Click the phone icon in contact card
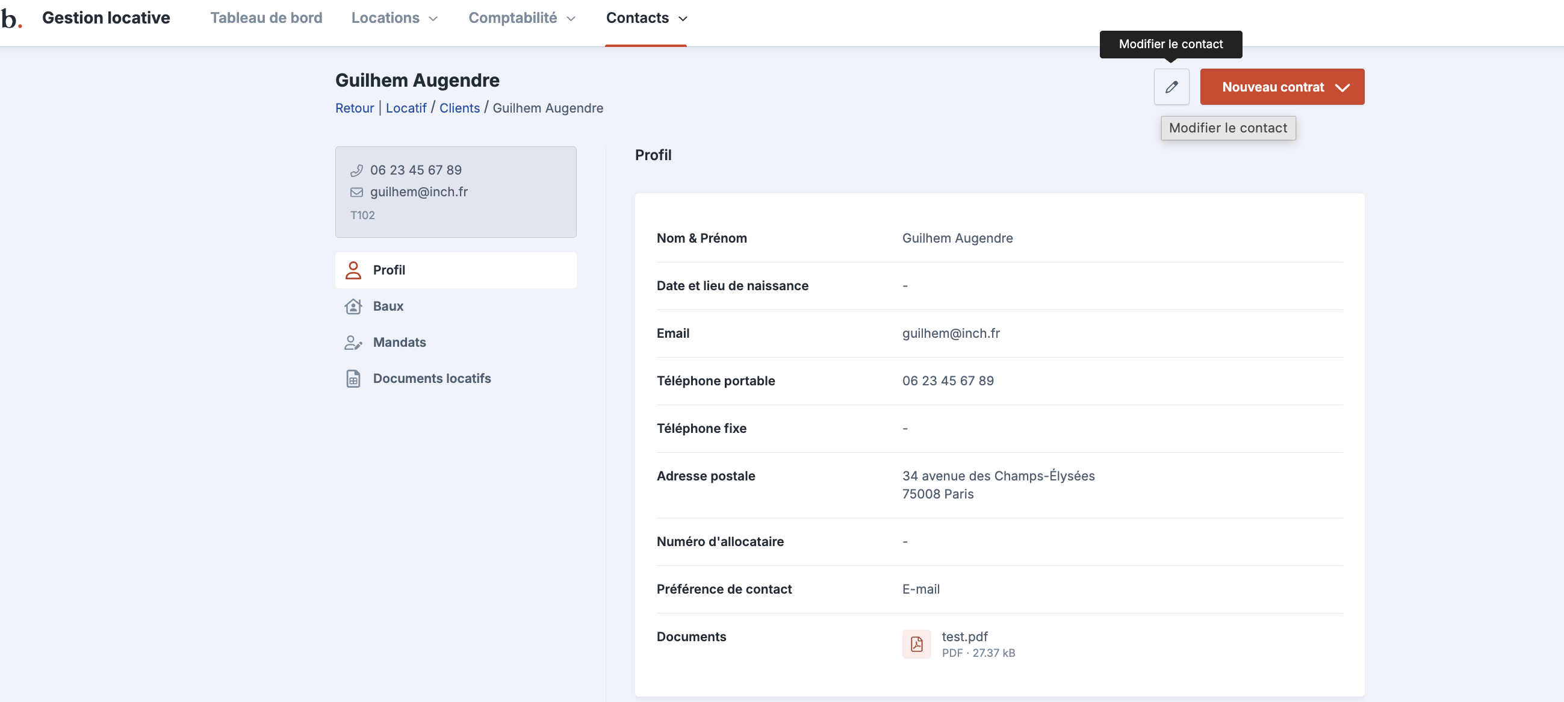This screenshot has height=702, width=1564. [x=356, y=170]
